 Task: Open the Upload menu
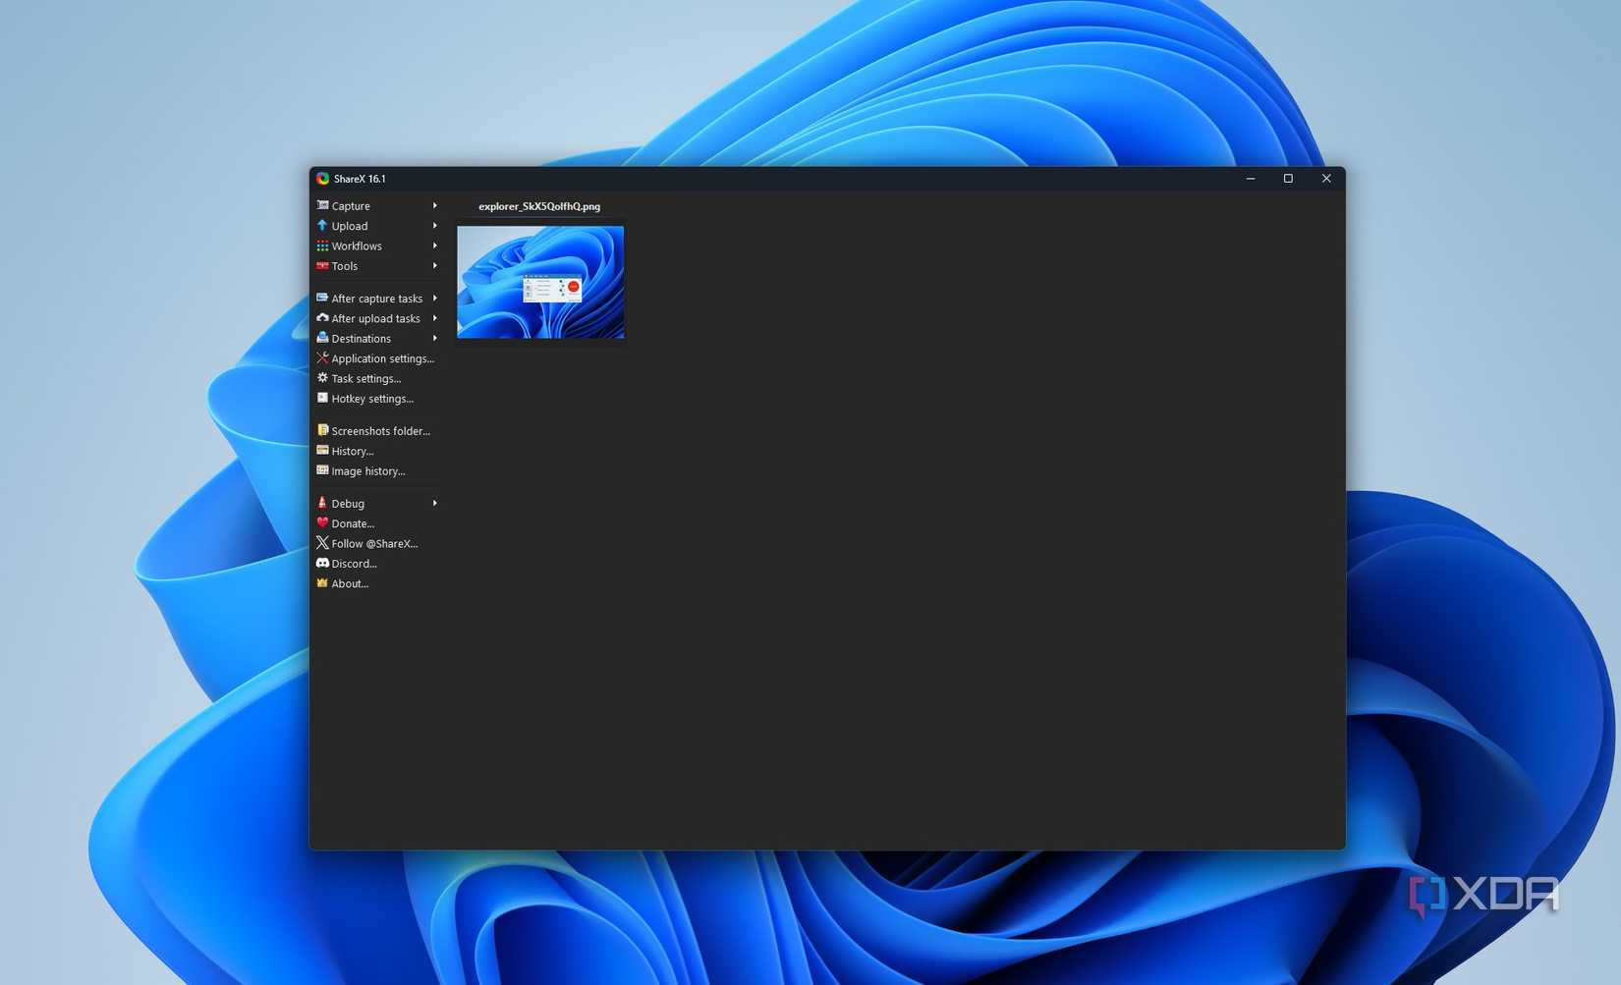pyautogui.click(x=377, y=226)
